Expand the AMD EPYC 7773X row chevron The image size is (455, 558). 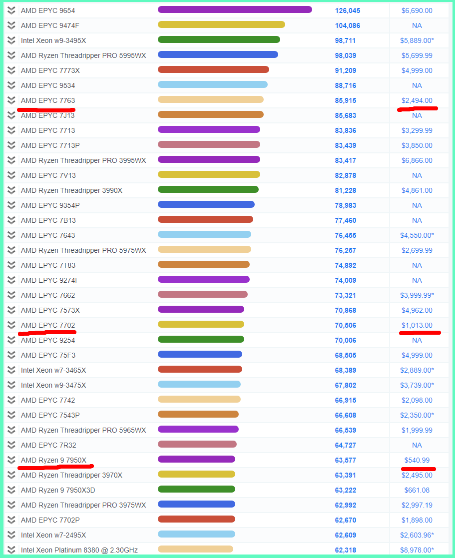tap(11, 70)
